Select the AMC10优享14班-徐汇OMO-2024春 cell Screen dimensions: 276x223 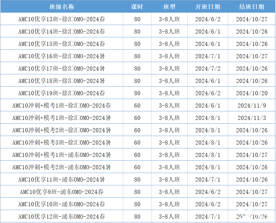coord(62,31)
